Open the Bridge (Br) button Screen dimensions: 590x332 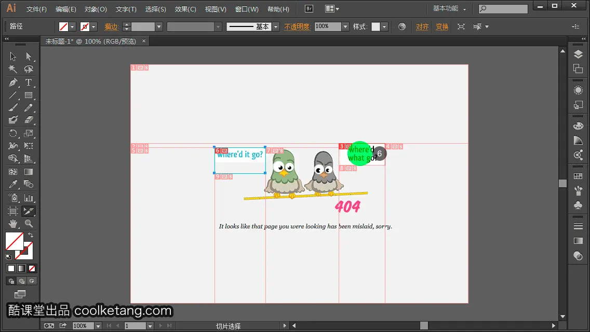[309, 9]
